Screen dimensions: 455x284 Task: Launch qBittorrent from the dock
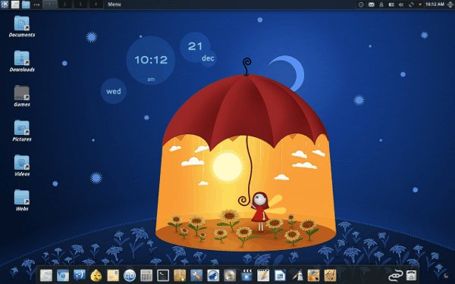130,276
